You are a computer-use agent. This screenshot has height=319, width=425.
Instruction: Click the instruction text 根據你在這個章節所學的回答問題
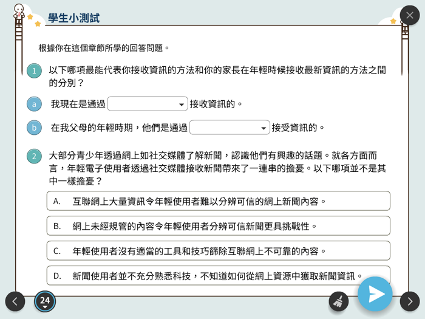click(x=104, y=48)
